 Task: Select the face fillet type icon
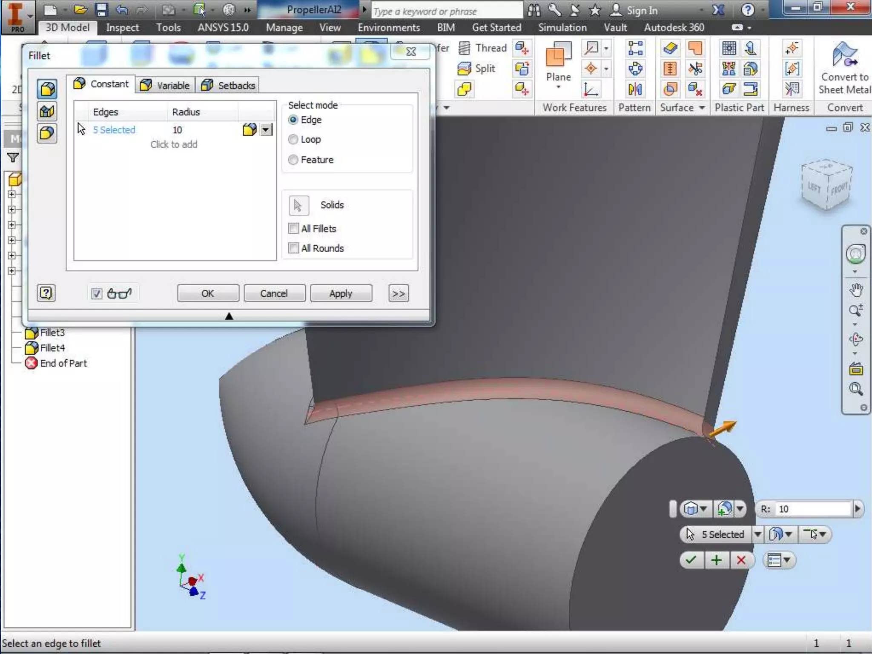(47, 112)
